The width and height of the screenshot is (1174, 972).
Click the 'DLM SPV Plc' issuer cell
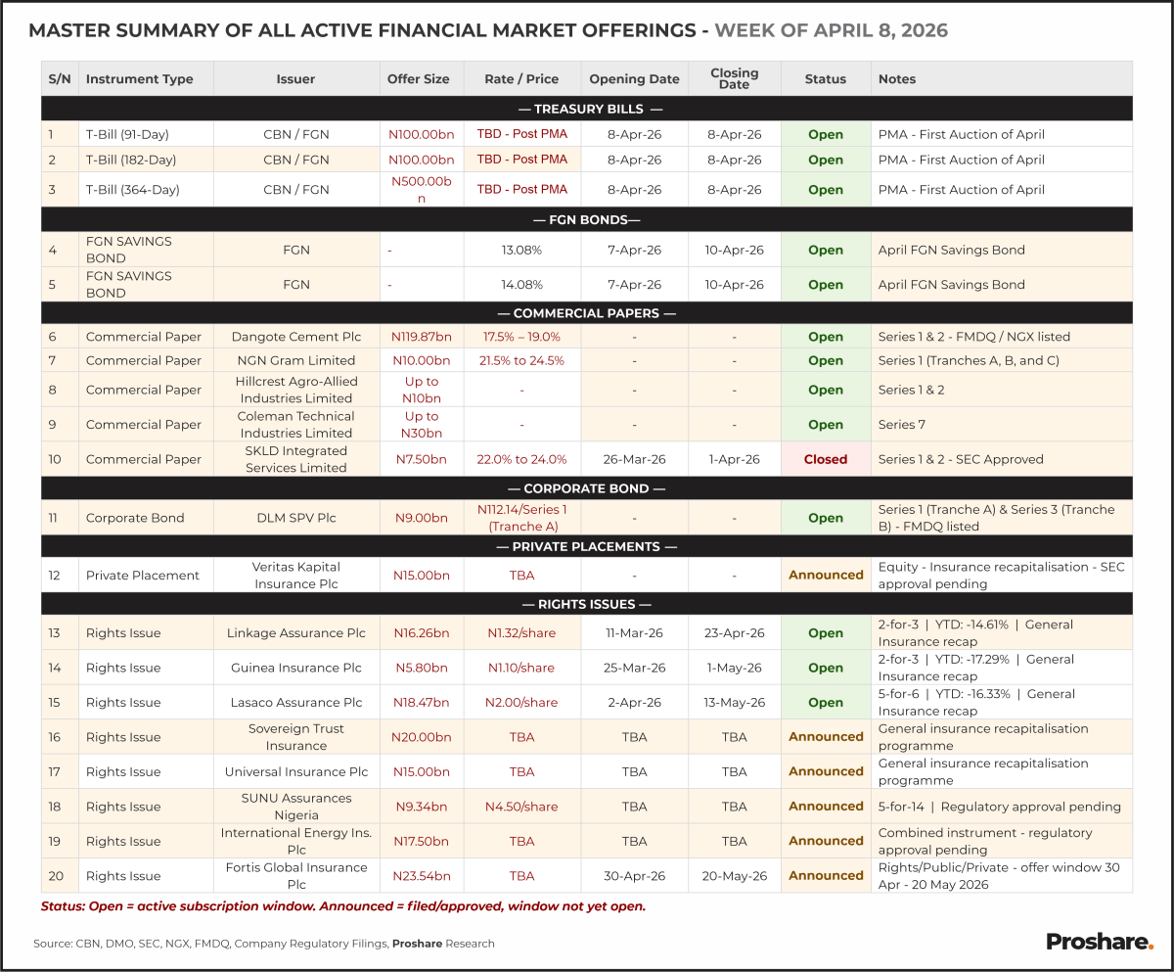click(x=296, y=518)
